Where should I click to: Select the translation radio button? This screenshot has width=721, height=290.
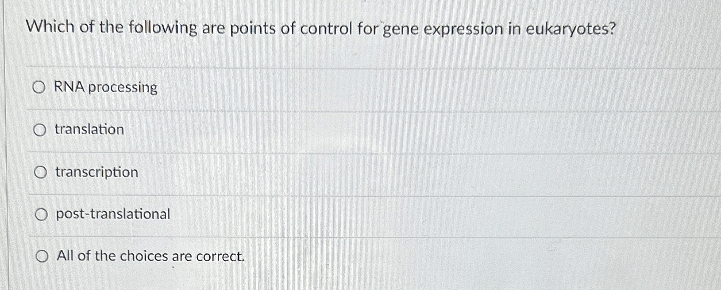pos(40,130)
